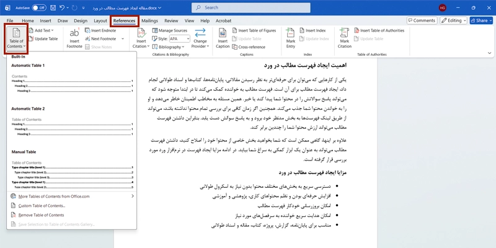
Task: Expand the Footnotes group dropdown arrow
Action: tap(123, 38)
